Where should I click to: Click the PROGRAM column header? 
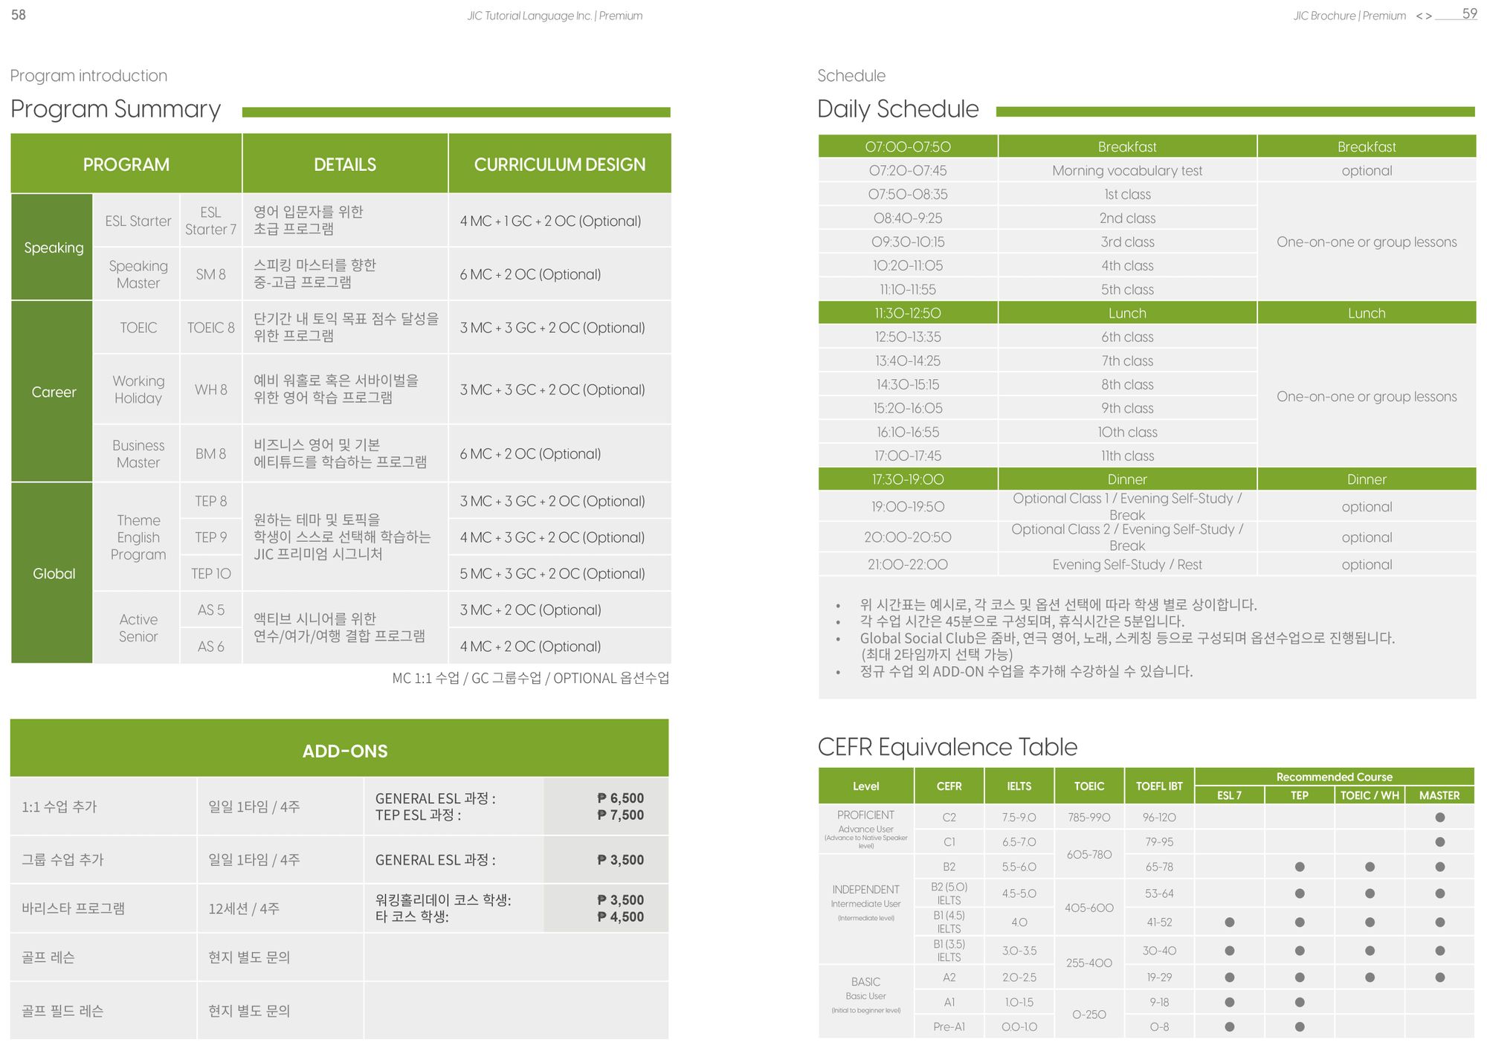[126, 164]
